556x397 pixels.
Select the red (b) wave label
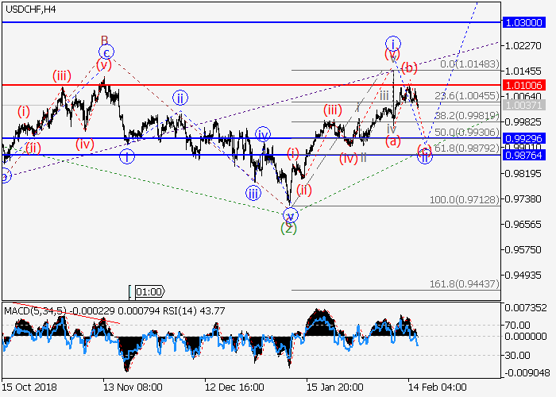(409, 67)
